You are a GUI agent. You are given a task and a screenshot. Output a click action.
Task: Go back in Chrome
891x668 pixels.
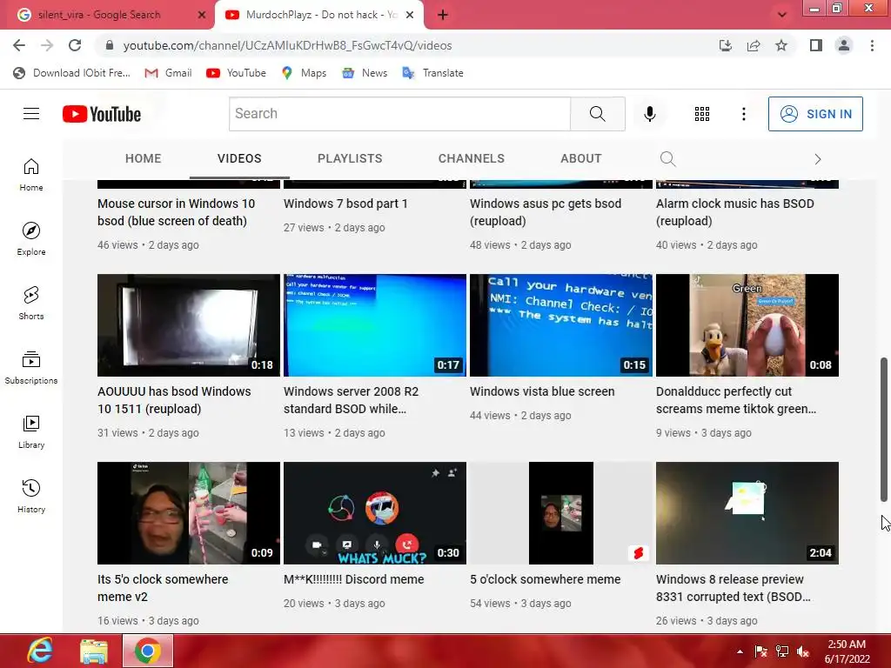(19, 45)
